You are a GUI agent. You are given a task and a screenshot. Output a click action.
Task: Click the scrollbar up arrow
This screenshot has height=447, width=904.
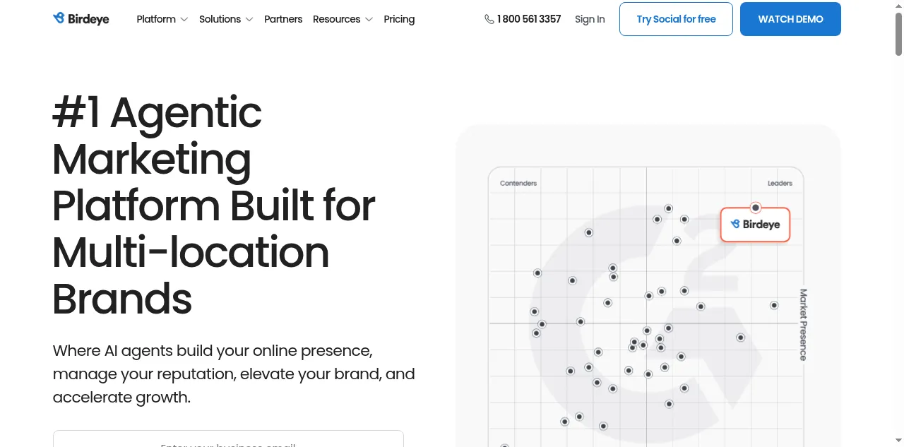pos(898,6)
